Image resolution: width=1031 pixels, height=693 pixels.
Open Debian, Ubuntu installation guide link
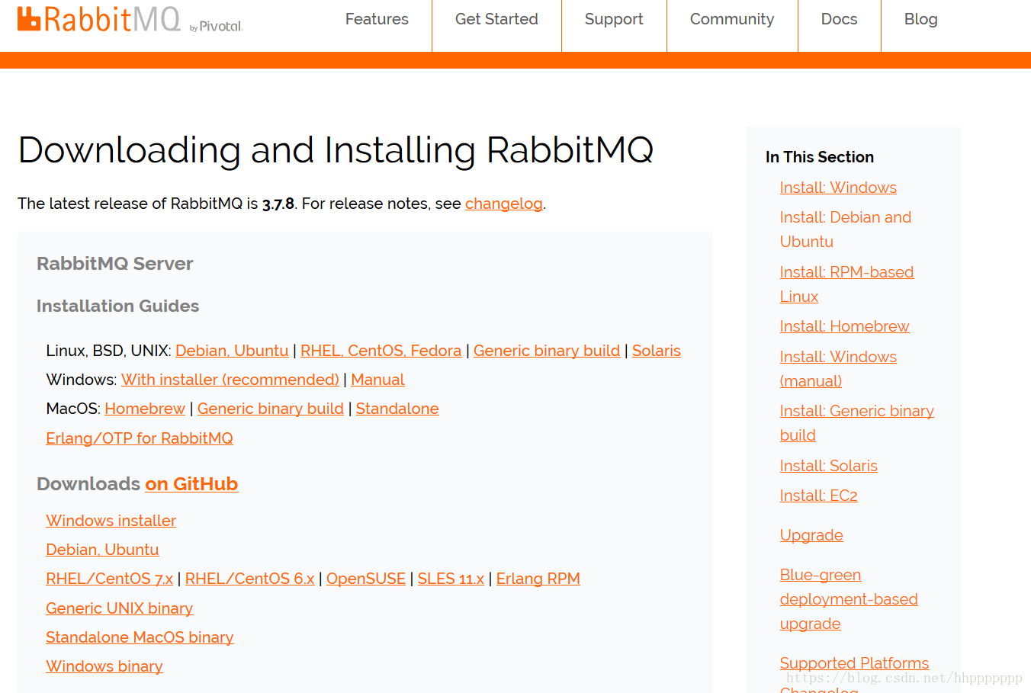tap(232, 351)
